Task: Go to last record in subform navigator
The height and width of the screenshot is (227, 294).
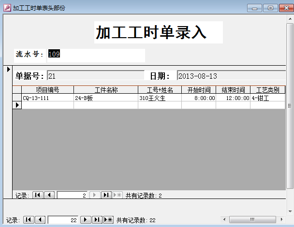Action: coord(106,195)
